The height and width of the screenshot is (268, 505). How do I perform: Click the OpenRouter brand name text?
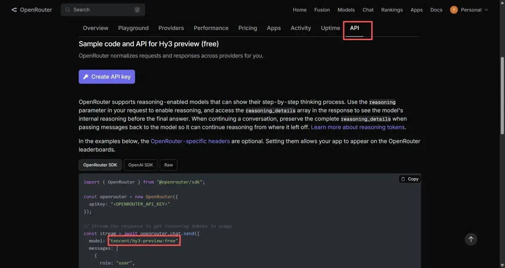click(x=36, y=10)
